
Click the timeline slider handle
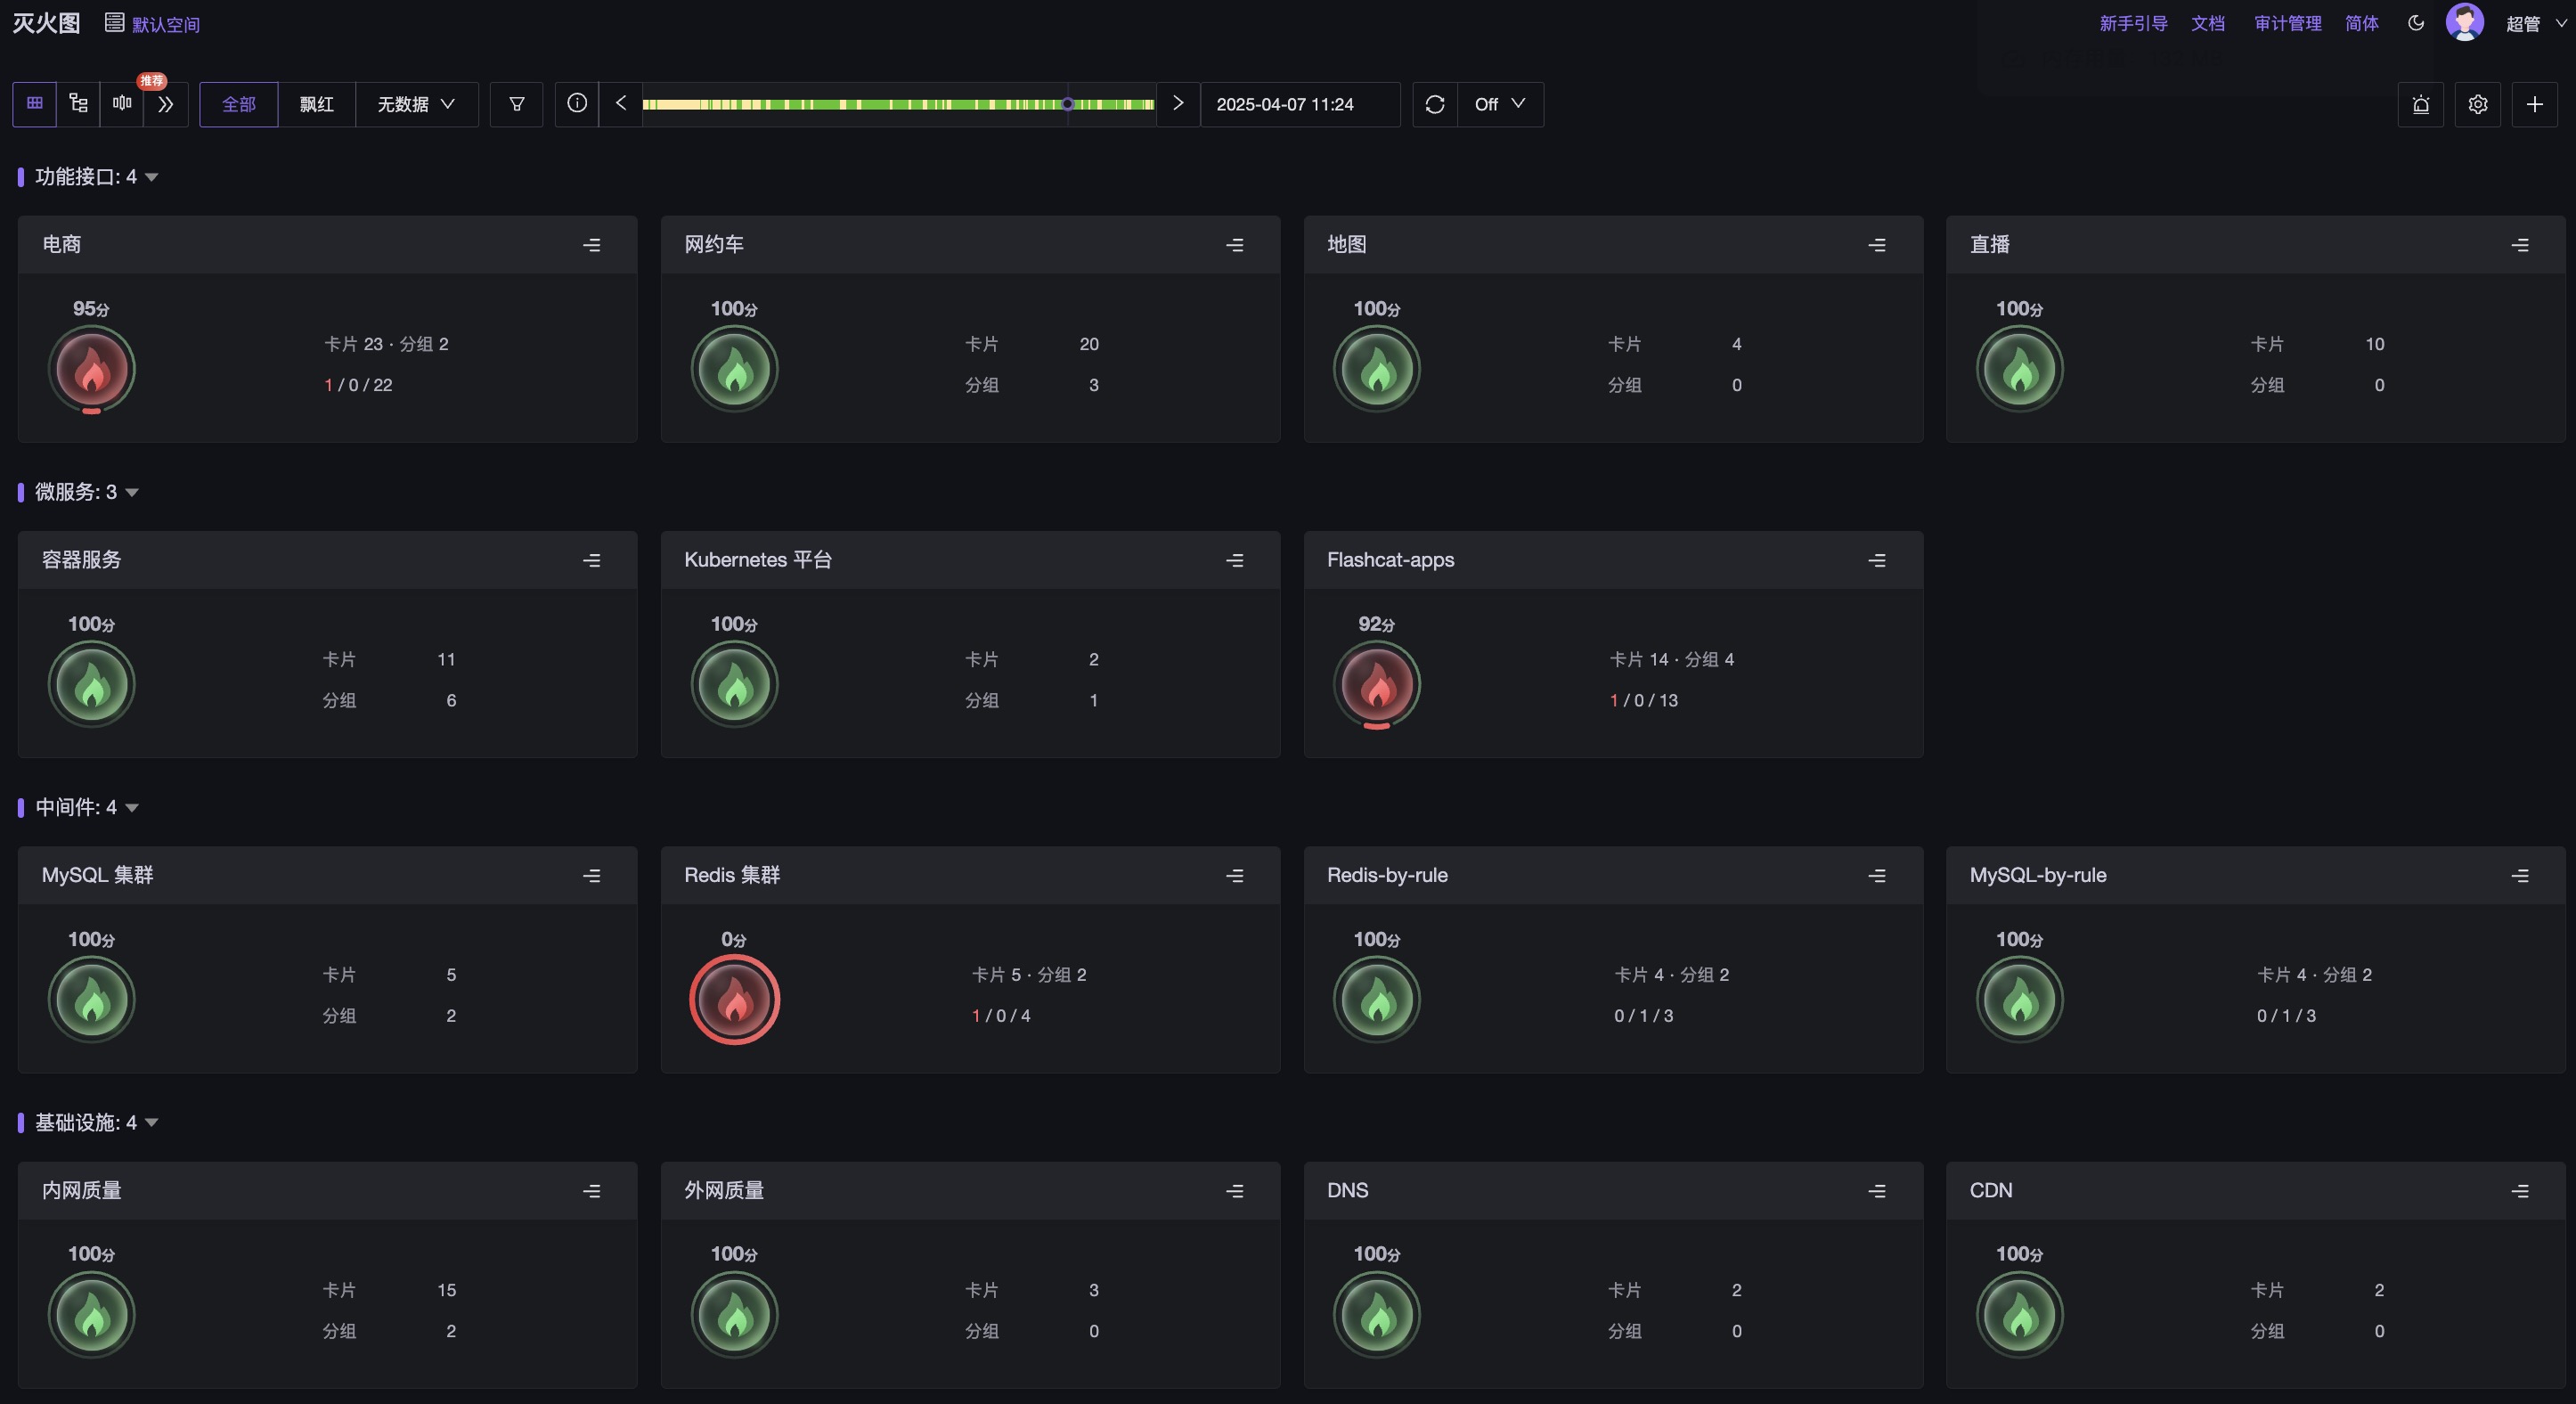tap(1067, 104)
